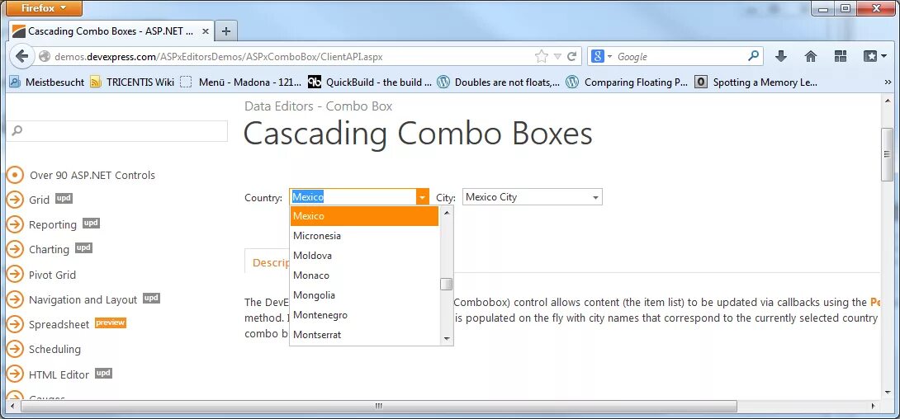Select Micronesia in the country list
Viewport: 900px width, 419px height.
tap(364, 236)
